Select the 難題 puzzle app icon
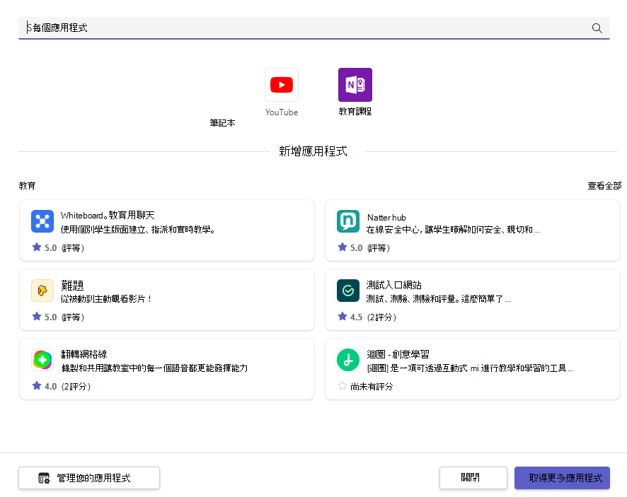The height and width of the screenshot is (497, 627). [42, 291]
